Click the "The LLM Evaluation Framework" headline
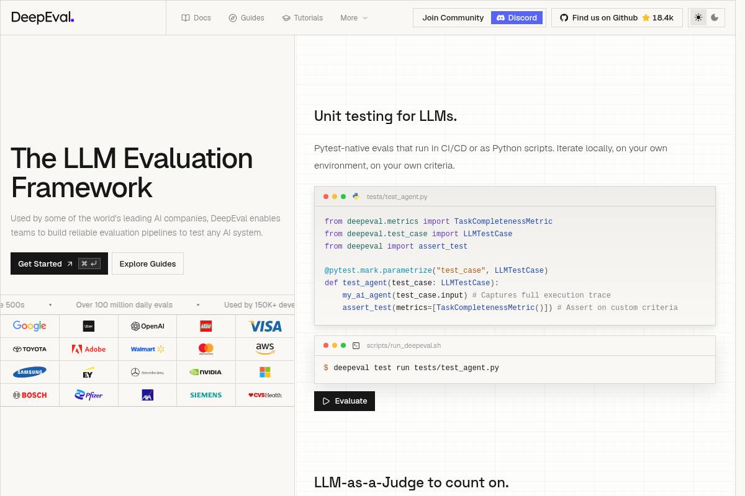Image resolution: width=745 pixels, height=496 pixels. (132, 172)
